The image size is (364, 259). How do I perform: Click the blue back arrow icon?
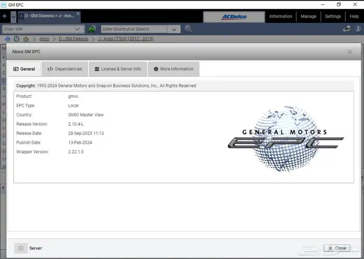click(x=8, y=39)
